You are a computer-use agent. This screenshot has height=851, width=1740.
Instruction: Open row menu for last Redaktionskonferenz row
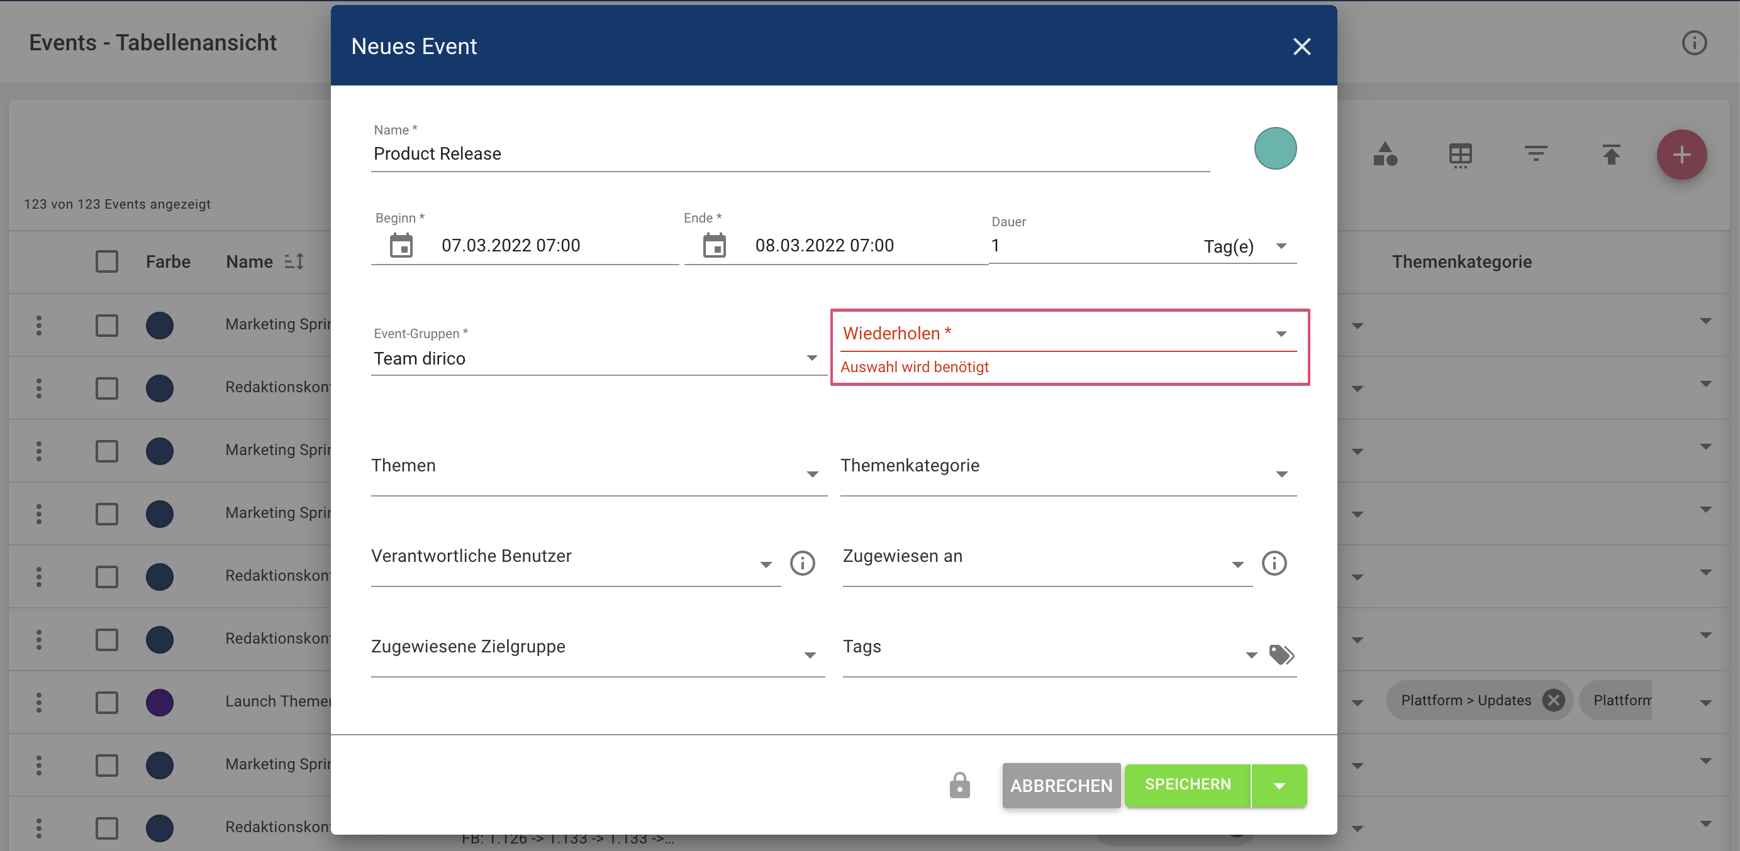[x=38, y=828]
